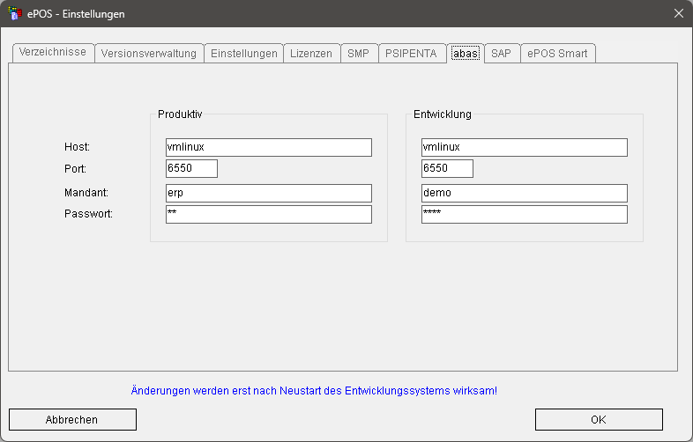
Task: Focus the Produktiv Passwort field
Action: pyautogui.click(x=269, y=215)
